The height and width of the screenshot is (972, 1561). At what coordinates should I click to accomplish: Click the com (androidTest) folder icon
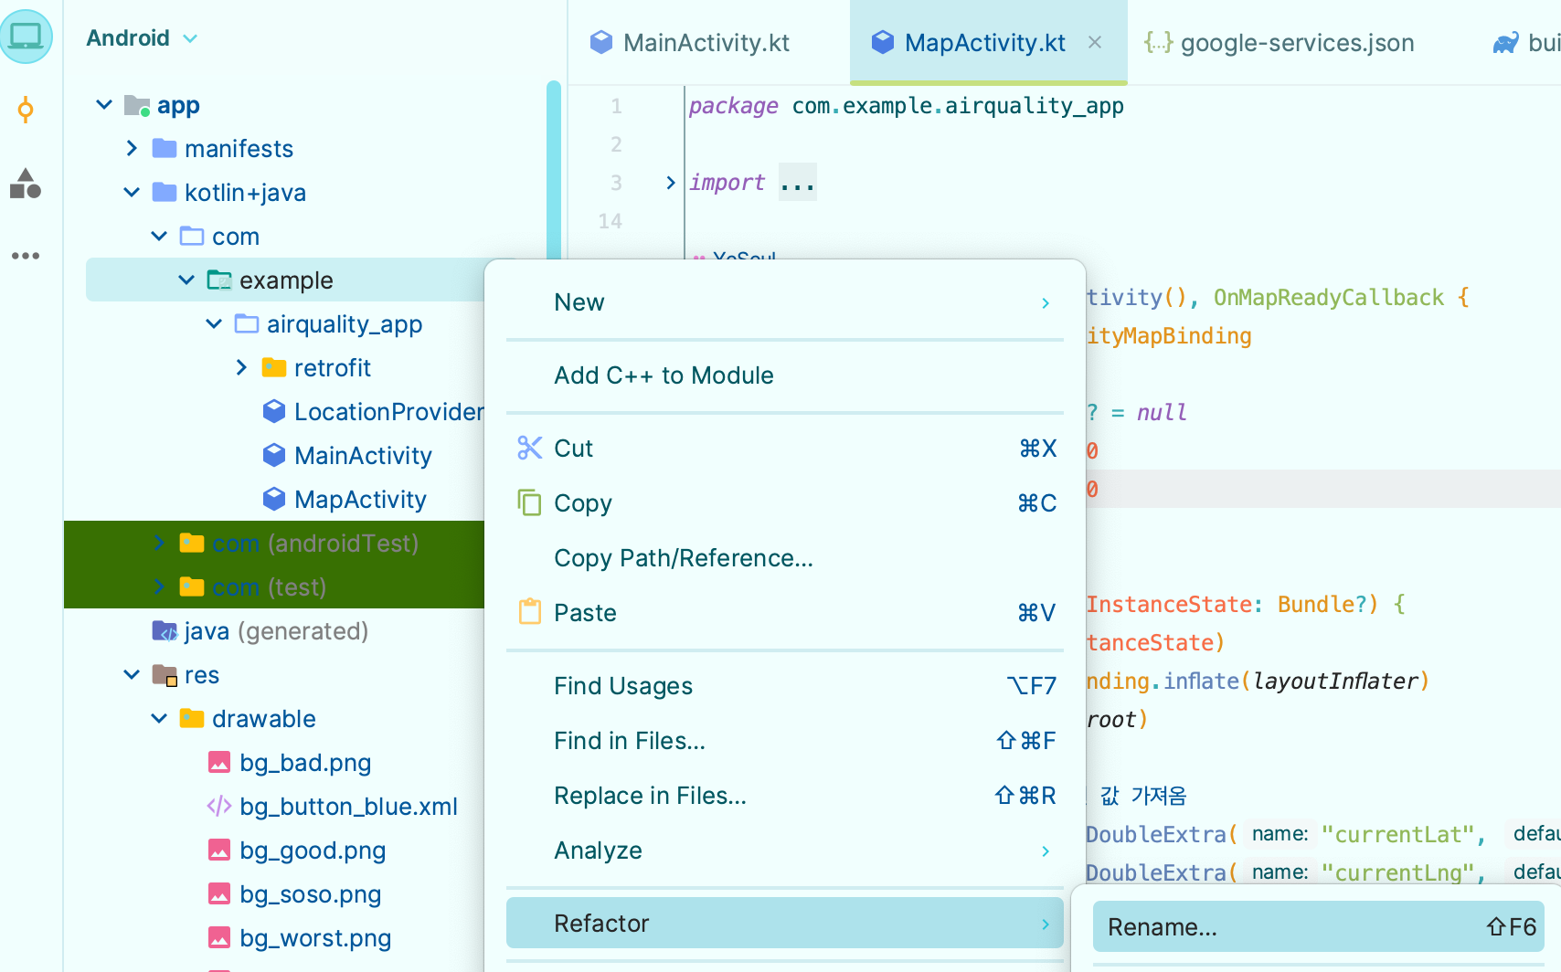click(x=192, y=543)
